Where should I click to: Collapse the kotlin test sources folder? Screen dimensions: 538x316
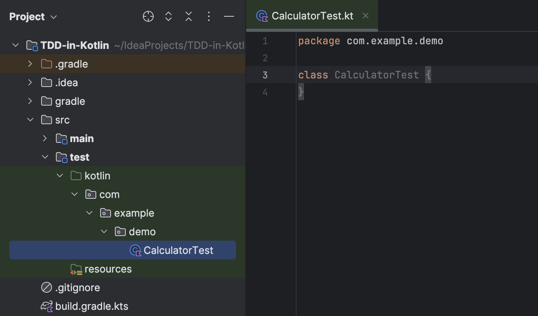click(60, 176)
